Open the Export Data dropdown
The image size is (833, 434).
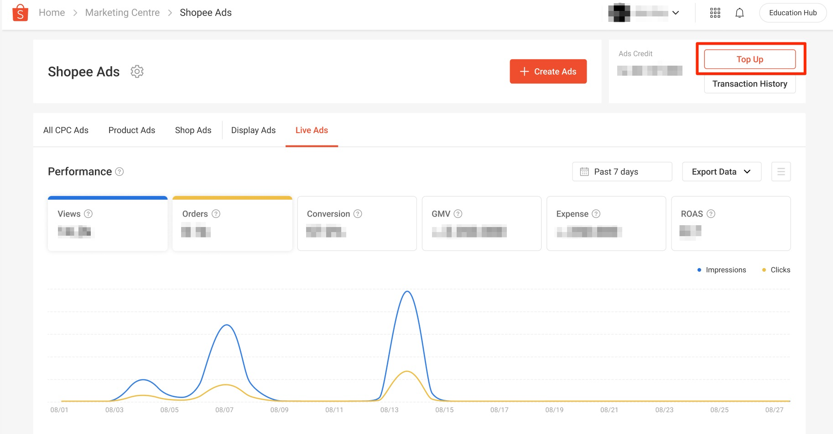point(721,171)
